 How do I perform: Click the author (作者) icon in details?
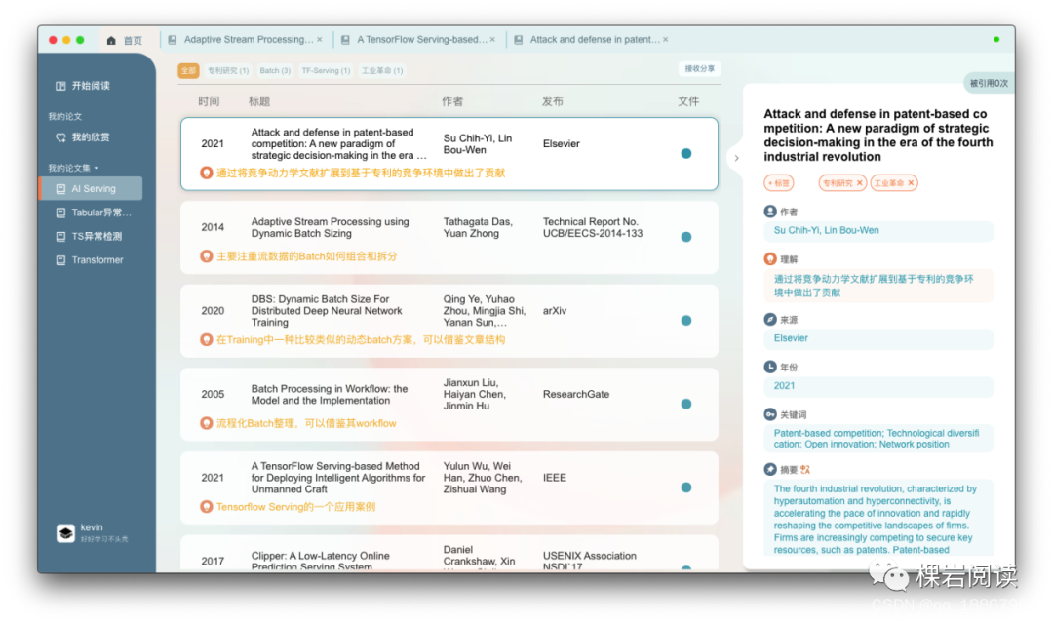point(770,212)
